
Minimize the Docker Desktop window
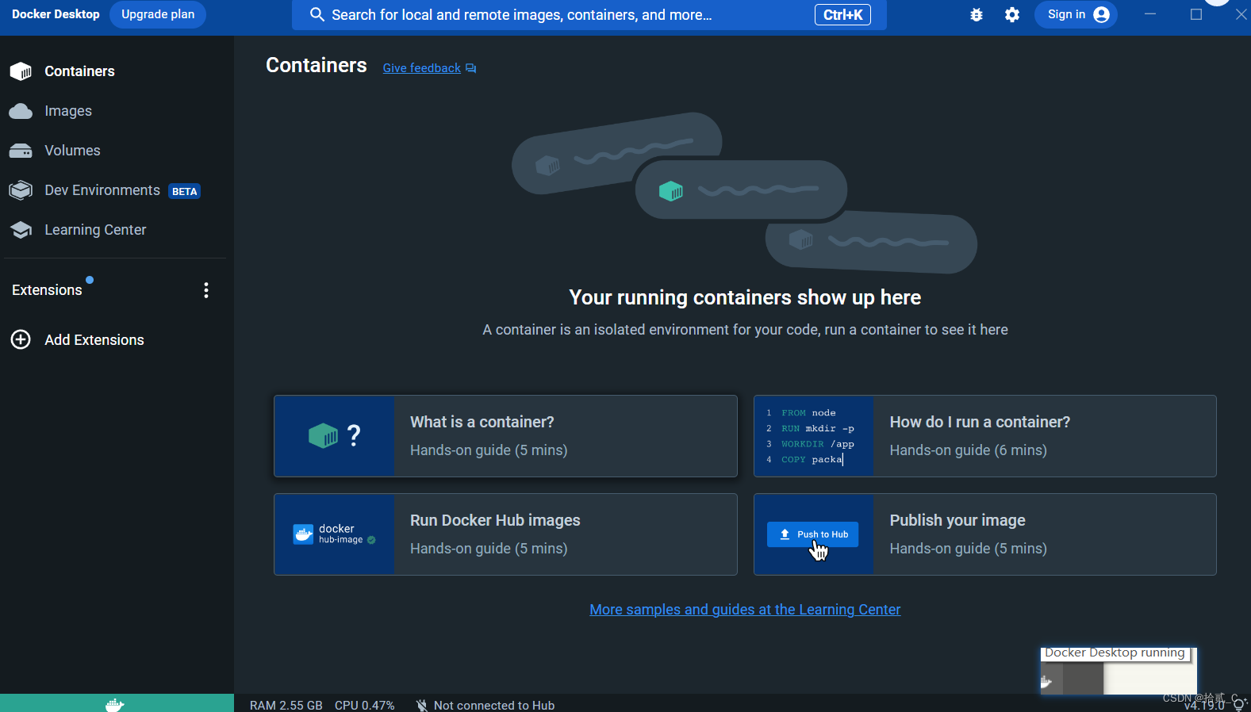point(1150,14)
